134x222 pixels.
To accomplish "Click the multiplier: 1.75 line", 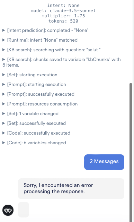I will pyautogui.click(x=63, y=16).
